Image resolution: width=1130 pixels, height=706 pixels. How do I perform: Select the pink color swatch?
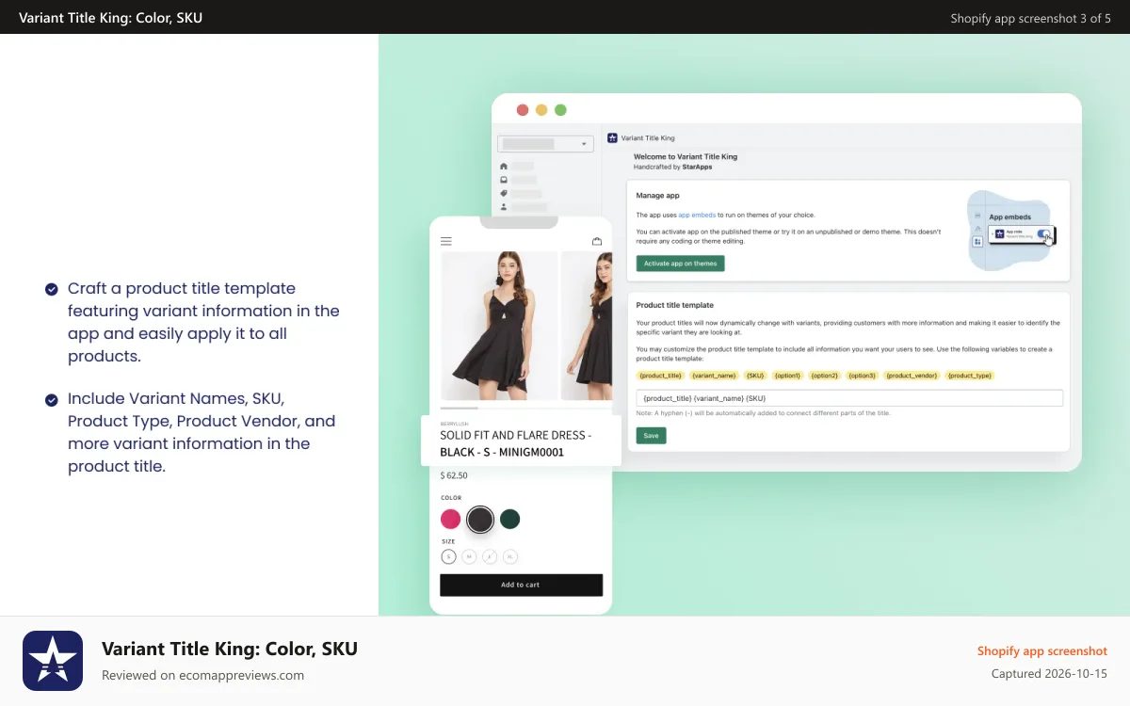pyautogui.click(x=451, y=519)
